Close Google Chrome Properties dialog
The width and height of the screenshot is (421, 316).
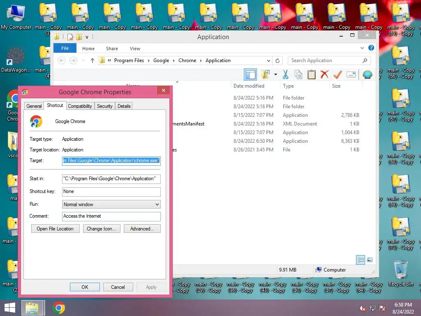164,90
